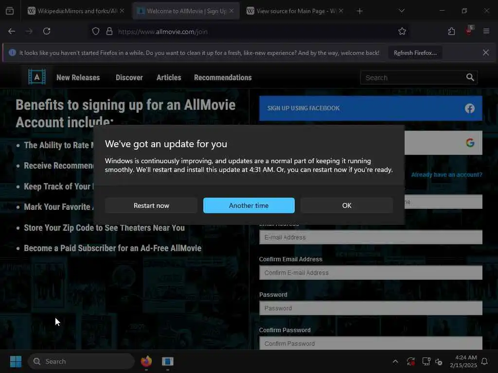Reload the AllMovie page
Image resolution: width=498 pixels, height=373 pixels.
tap(47, 32)
